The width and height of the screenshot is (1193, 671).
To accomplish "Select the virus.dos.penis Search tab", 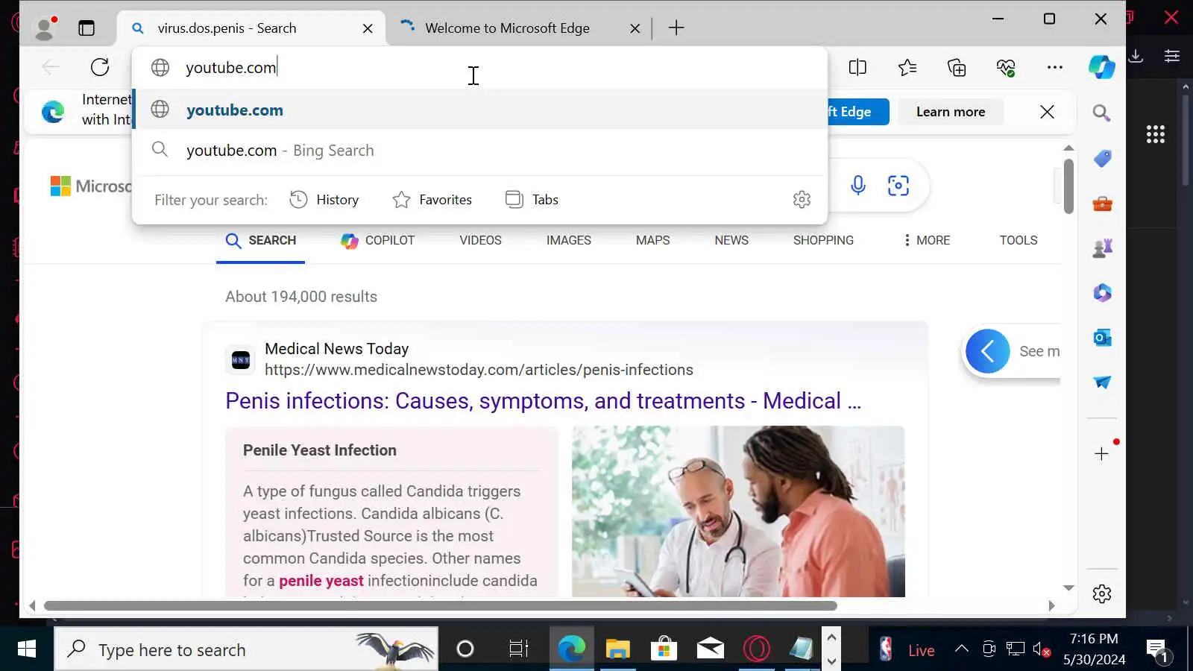I will click(x=227, y=28).
